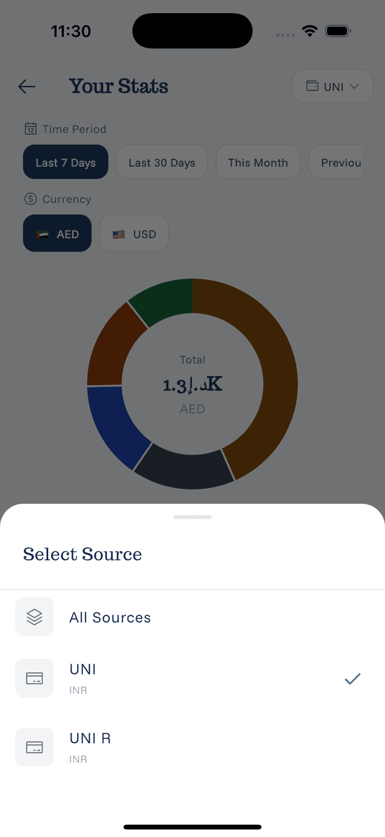Screen dimensions: 385x837
Task: Tap the Wi-Fi icon in the status bar
Action: pyautogui.click(x=310, y=31)
